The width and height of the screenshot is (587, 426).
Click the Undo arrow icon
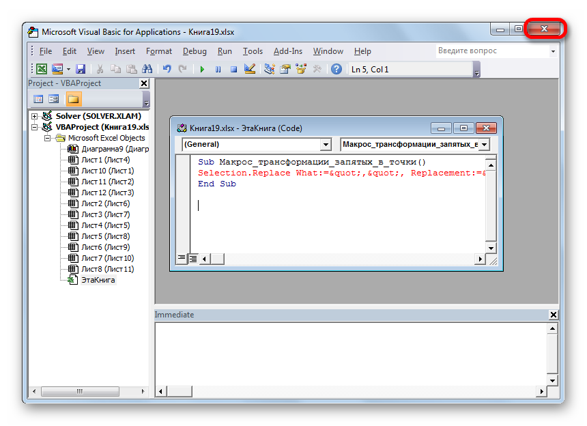click(x=167, y=69)
